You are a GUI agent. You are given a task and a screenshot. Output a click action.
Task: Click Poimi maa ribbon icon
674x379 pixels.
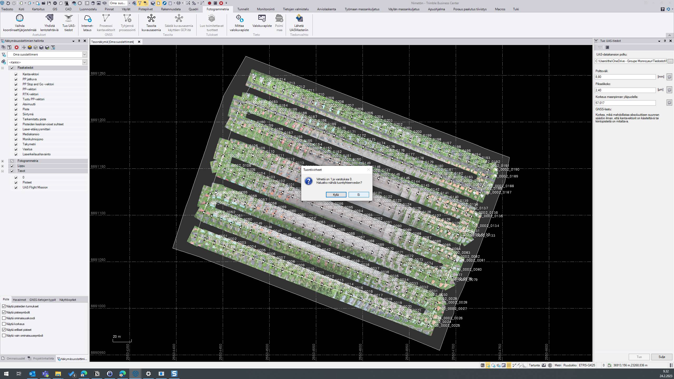[279, 23]
